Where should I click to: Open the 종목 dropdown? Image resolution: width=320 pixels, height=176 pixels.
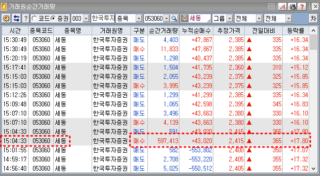click(x=139, y=19)
